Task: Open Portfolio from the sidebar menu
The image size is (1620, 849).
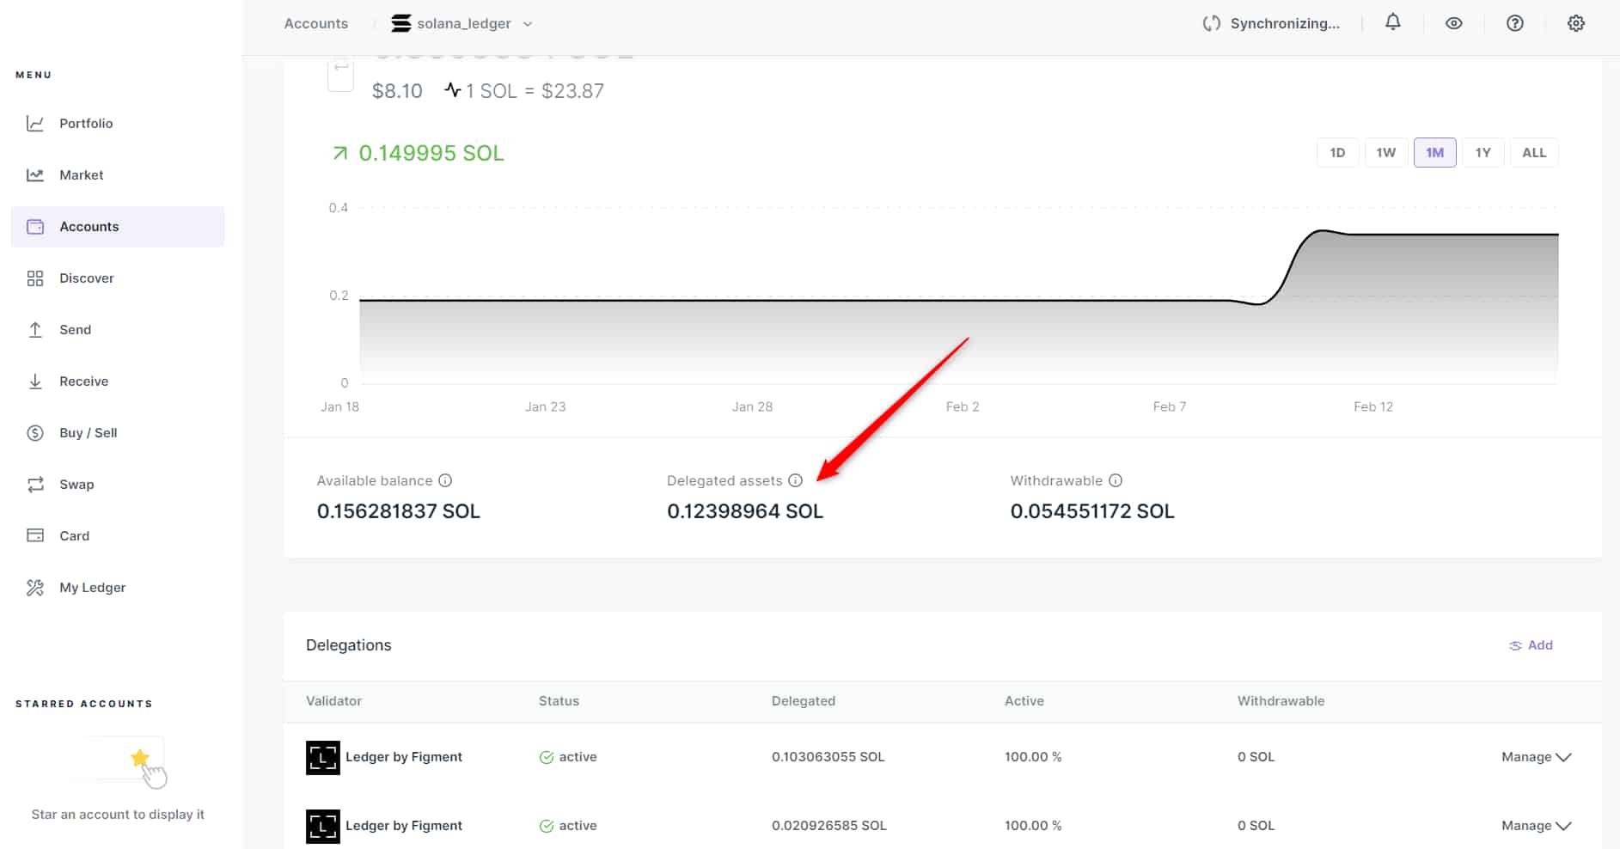Action: tap(85, 124)
